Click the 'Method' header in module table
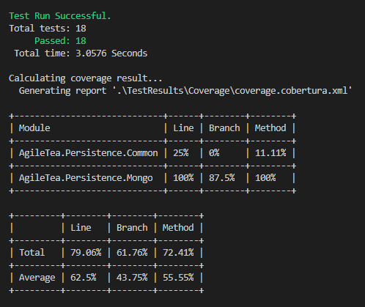The image size is (365, 307). pyautogui.click(x=270, y=128)
